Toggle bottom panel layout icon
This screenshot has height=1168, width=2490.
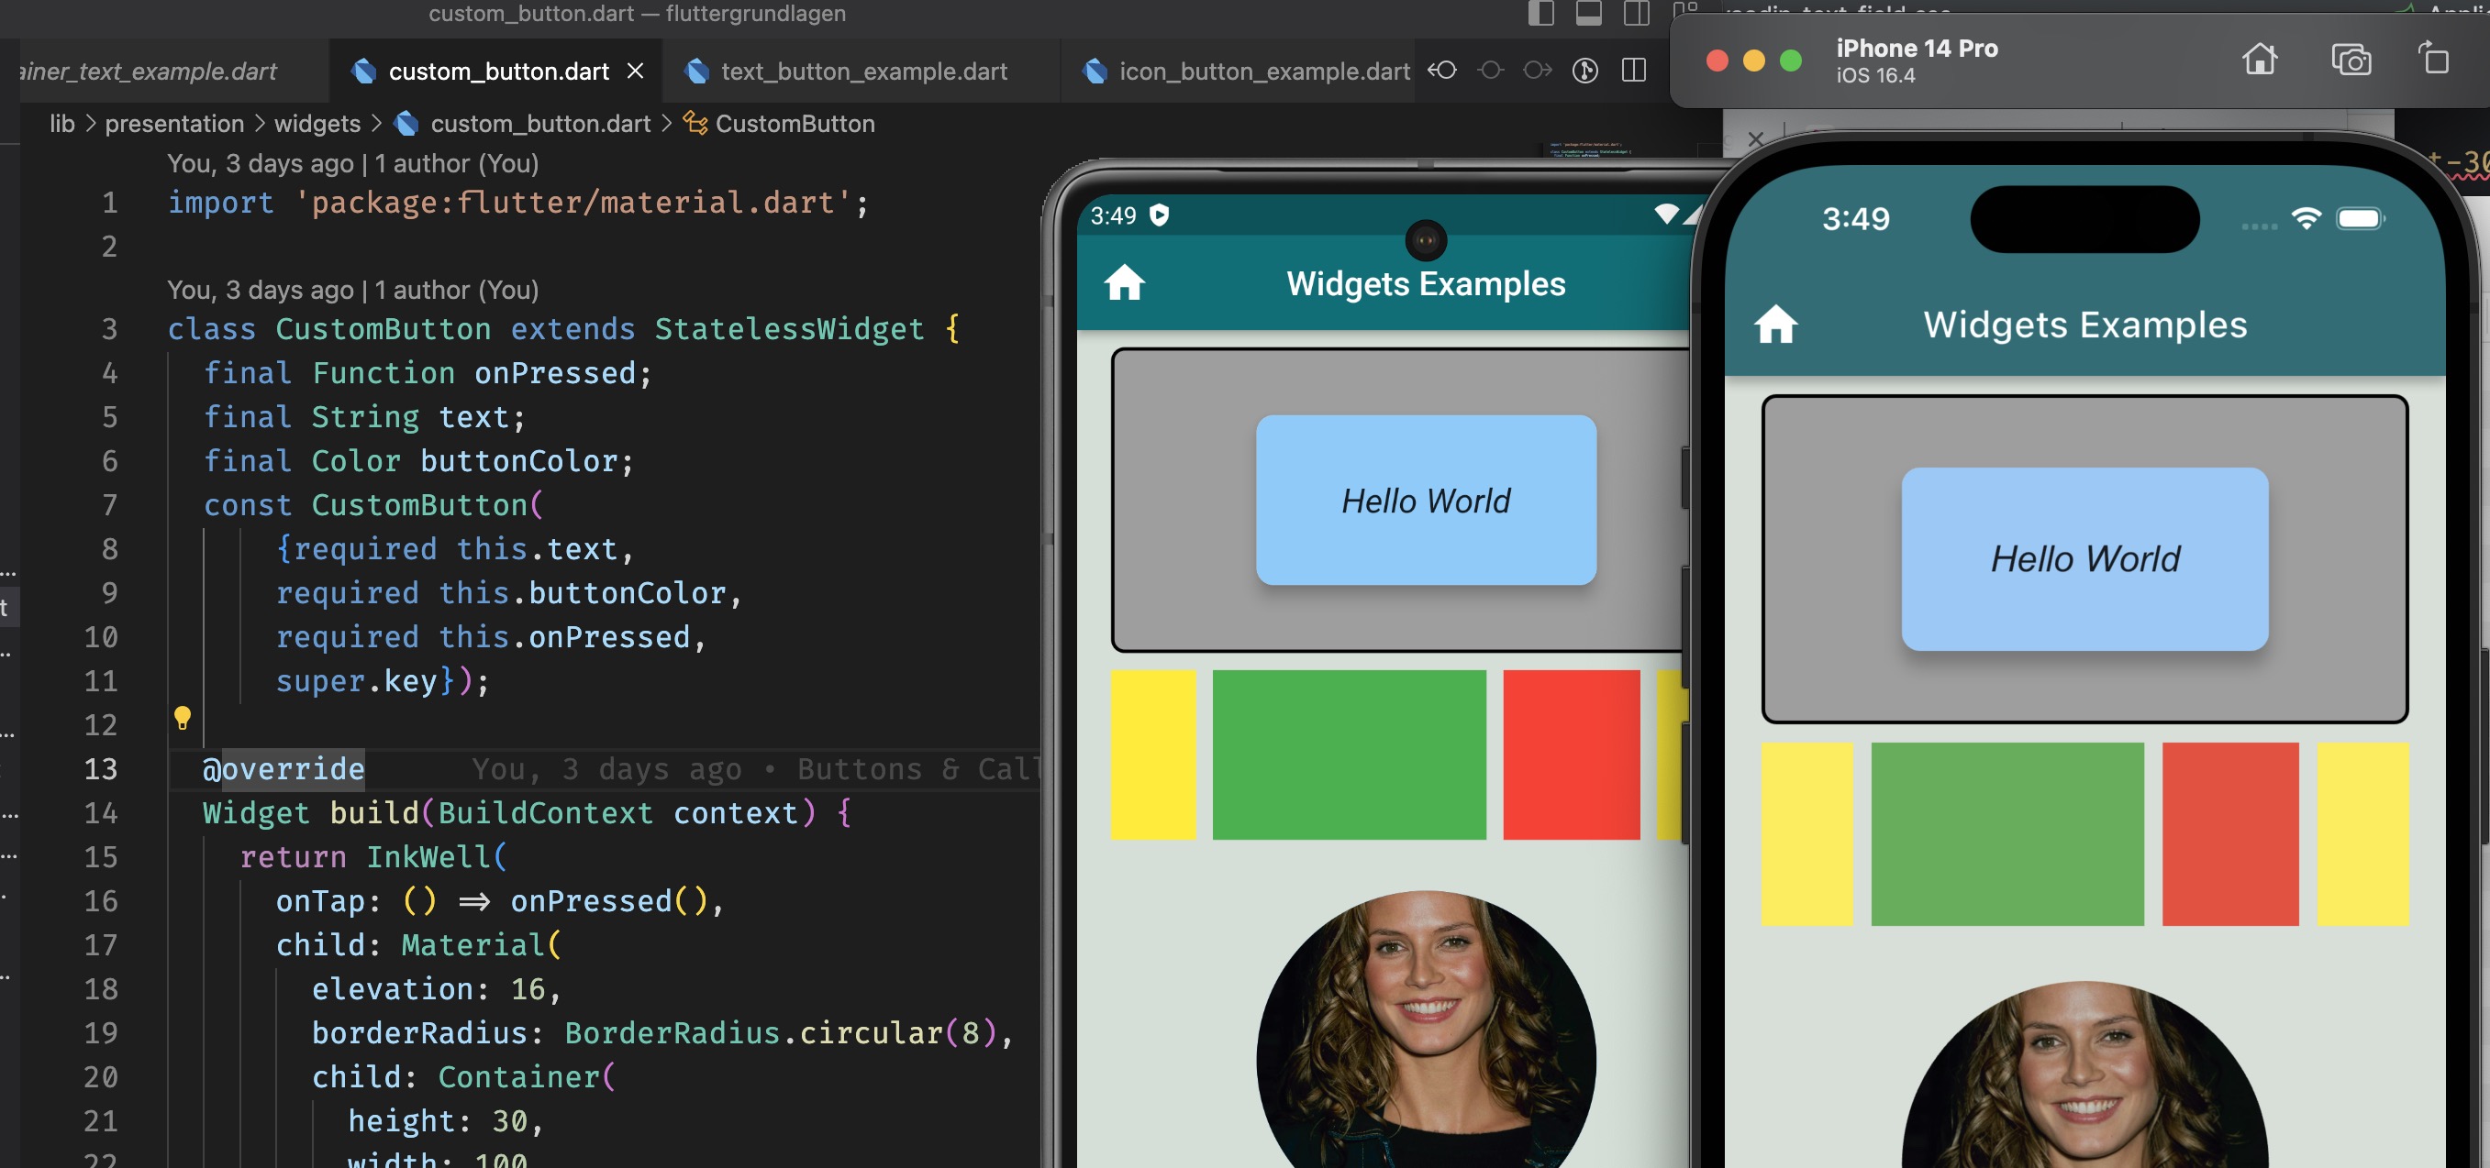(1588, 14)
